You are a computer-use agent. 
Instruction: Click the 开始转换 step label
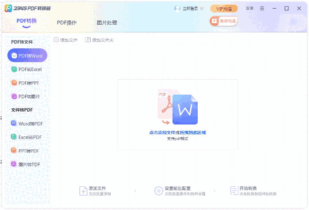248,188
